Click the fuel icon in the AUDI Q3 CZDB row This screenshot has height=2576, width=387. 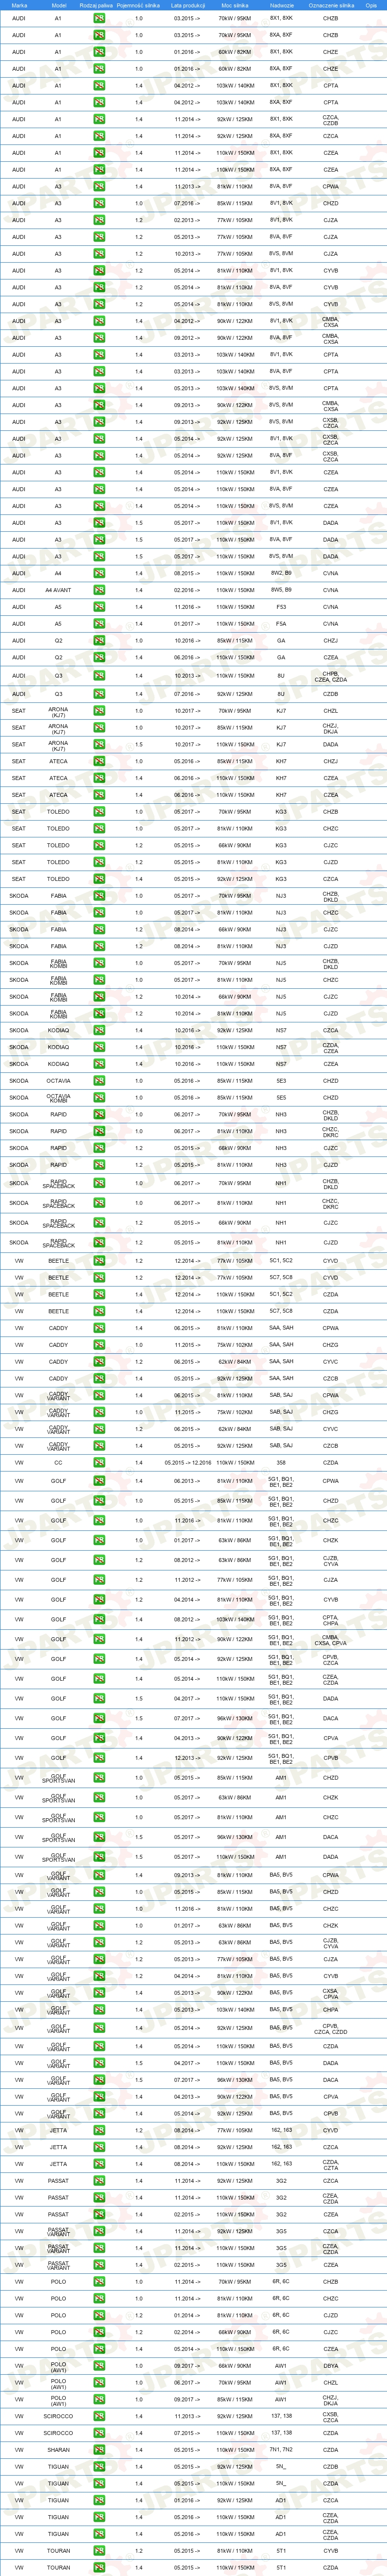point(99,694)
